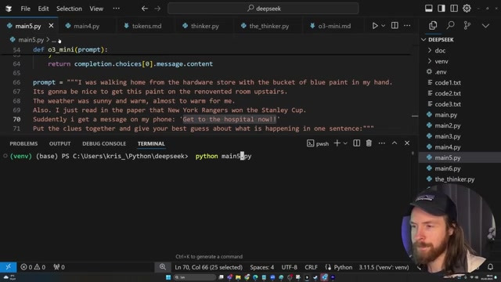Screen dimensions: 501x282
Task: Toggle the secondary sidebar layout icon
Action: coord(454,9)
